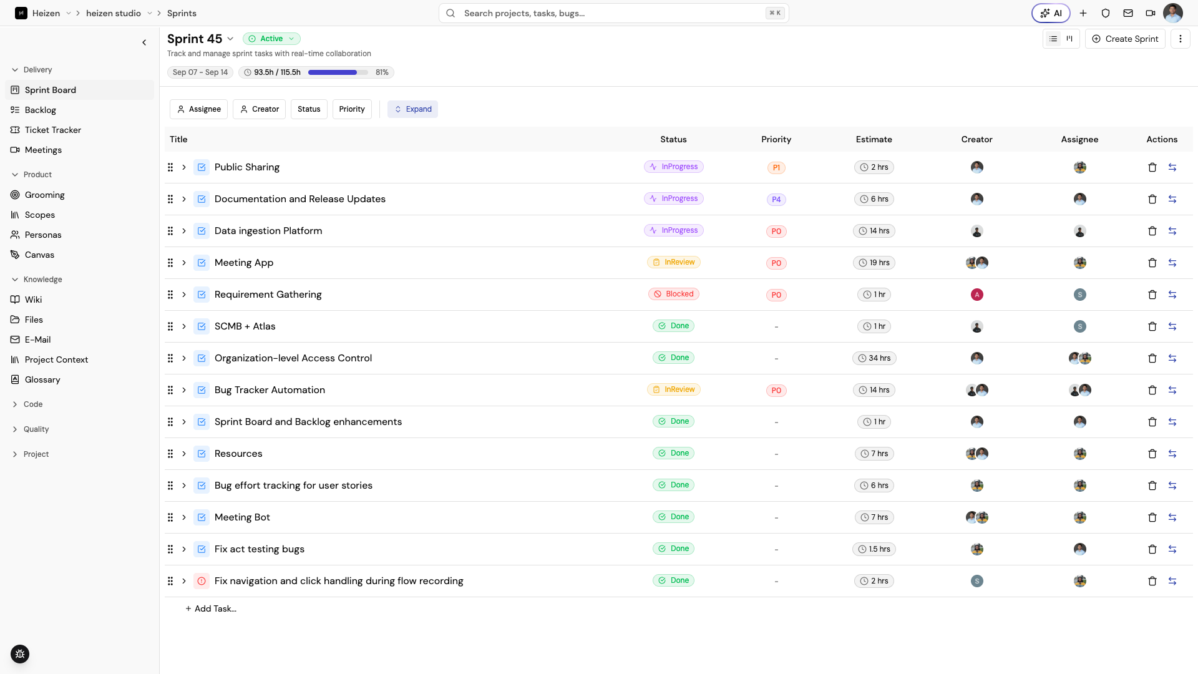
Task: Toggle the Assignee filter
Action: (198, 109)
